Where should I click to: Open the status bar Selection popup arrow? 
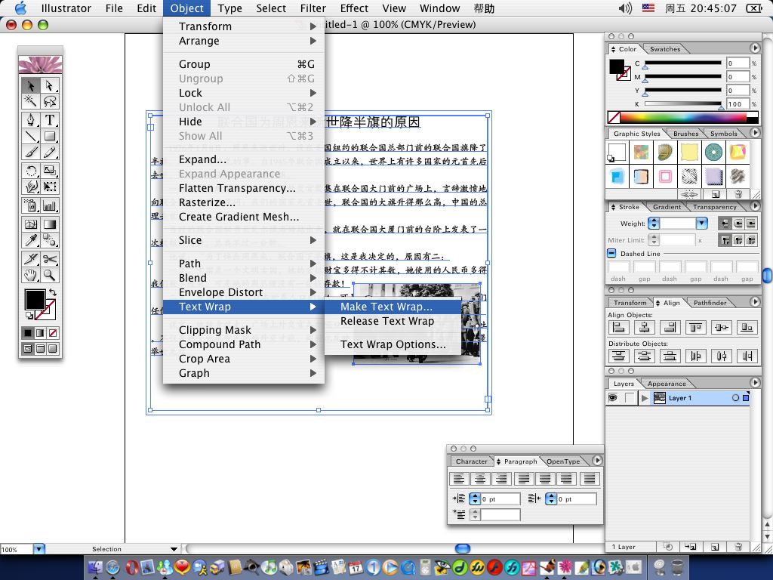tap(174, 549)
